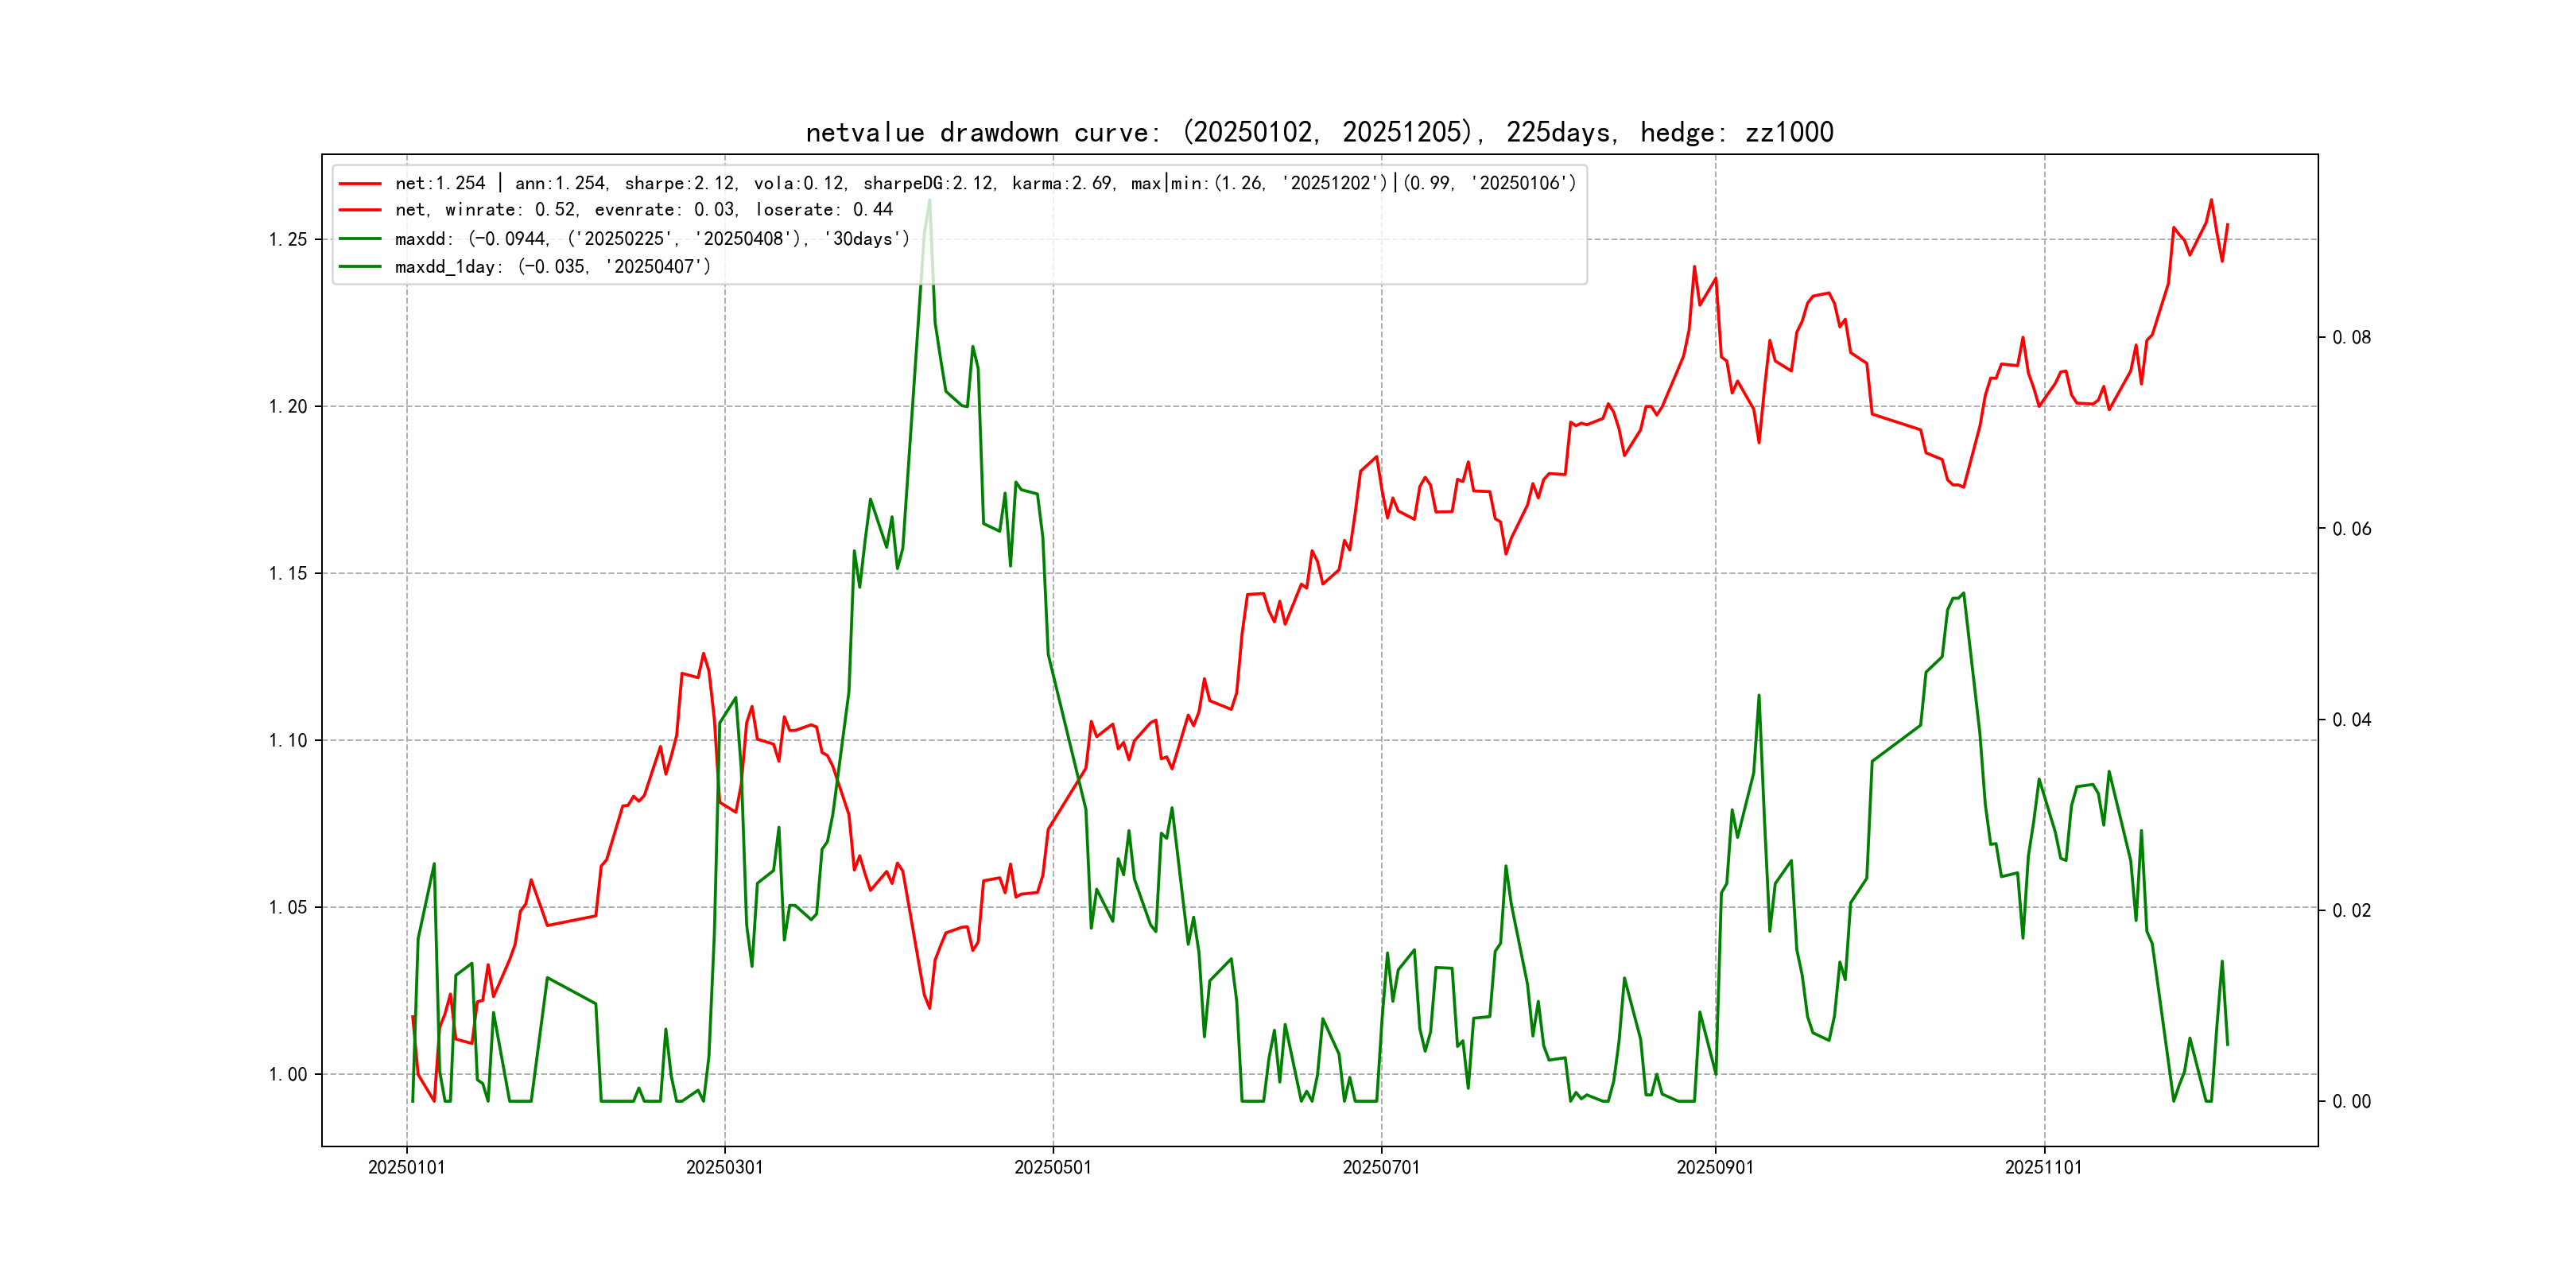The image size is (2576, 1288).
Task: Click x-axis label 20250101
Action: point(406,1168)
